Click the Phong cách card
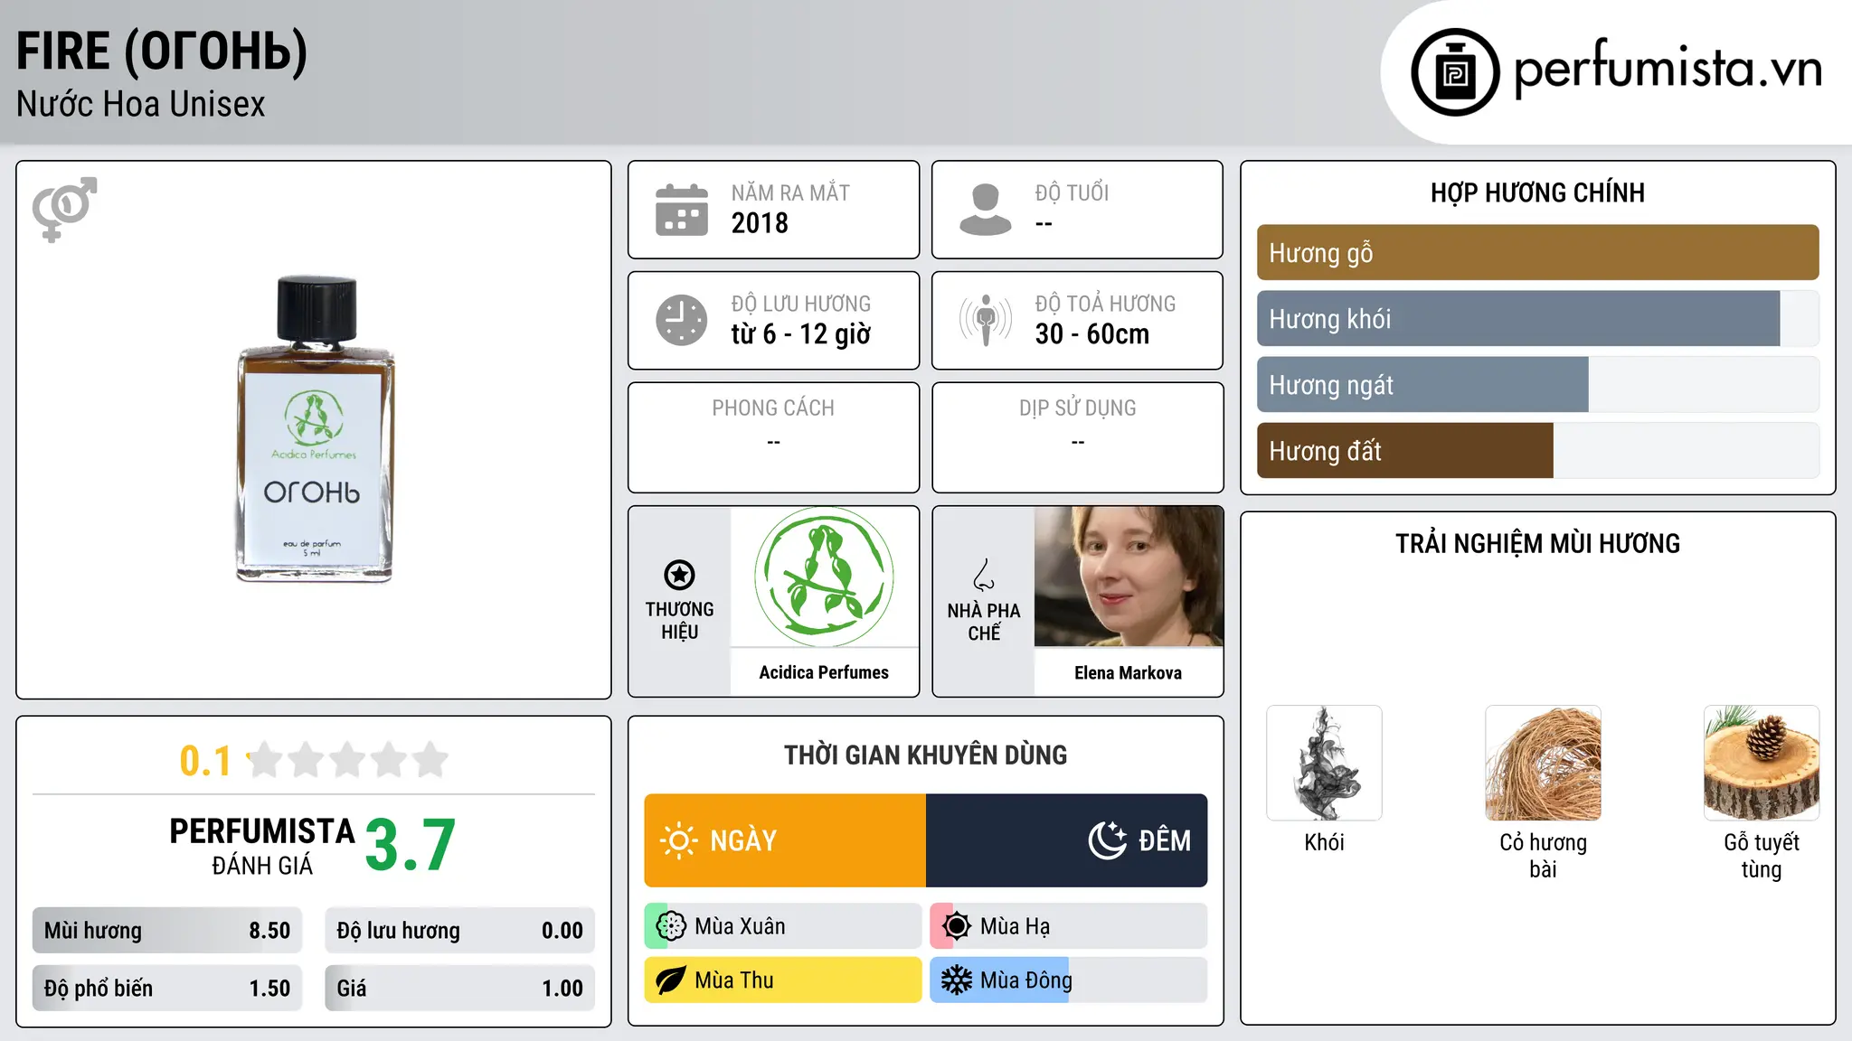The image size is (1852, 1041). coord(773,437)
